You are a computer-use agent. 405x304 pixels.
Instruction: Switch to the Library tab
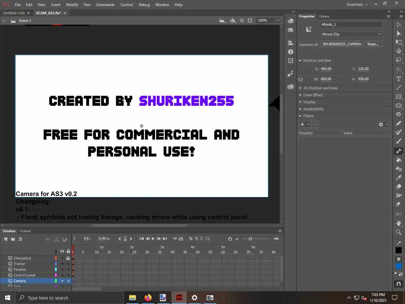pos(324,16)
